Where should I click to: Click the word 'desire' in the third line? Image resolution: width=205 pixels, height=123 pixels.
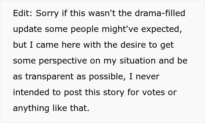[133, 45]
